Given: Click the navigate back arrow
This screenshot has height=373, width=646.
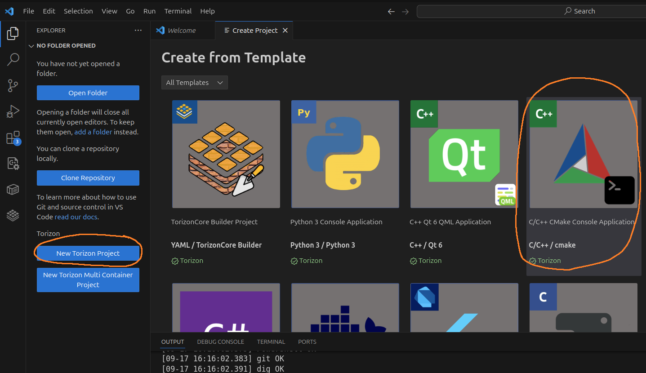Looking at the screenshot, I should pyautogui.click(x=391, y=12).
